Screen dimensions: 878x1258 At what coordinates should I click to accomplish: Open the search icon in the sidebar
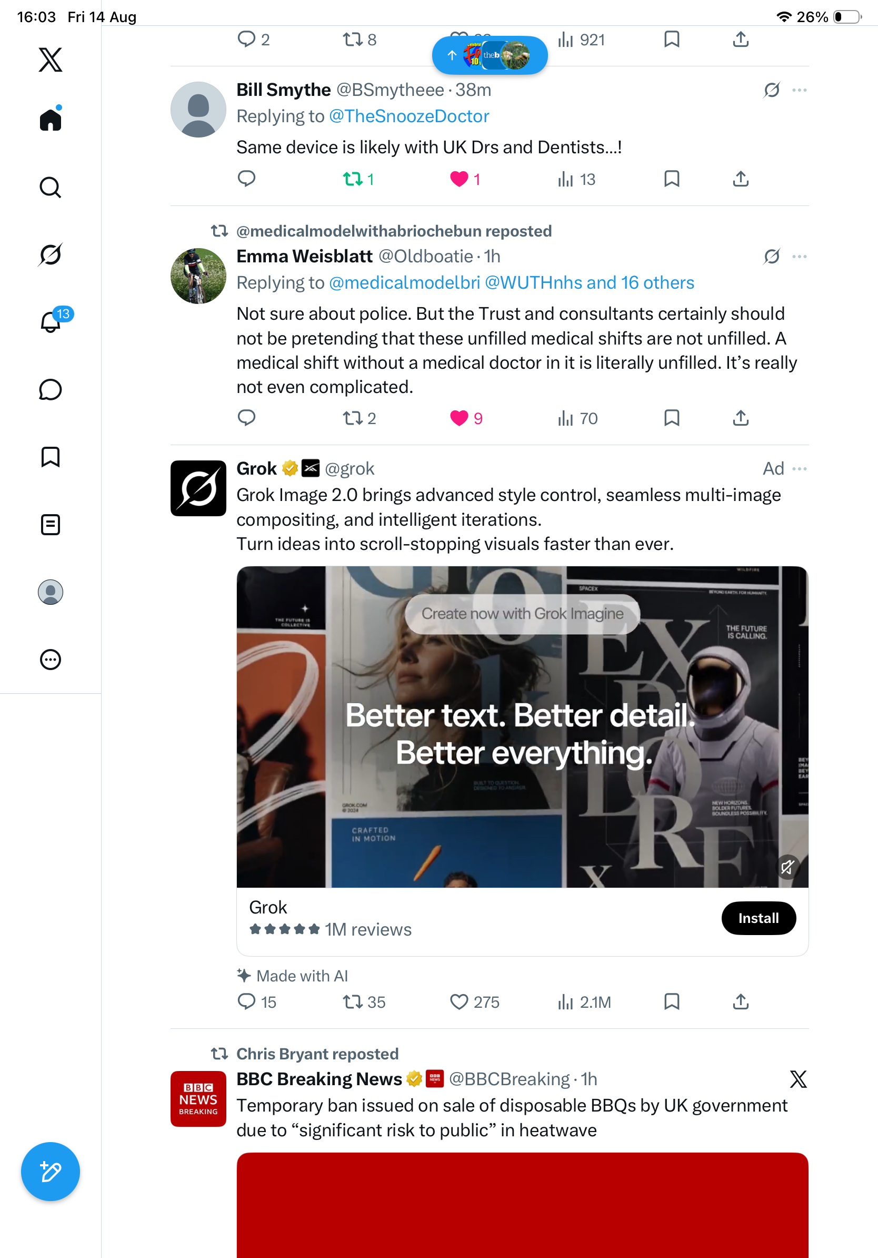click(x=51, y=188)
